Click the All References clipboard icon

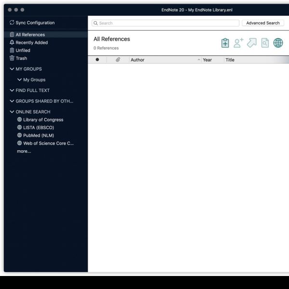pos(12,34)
